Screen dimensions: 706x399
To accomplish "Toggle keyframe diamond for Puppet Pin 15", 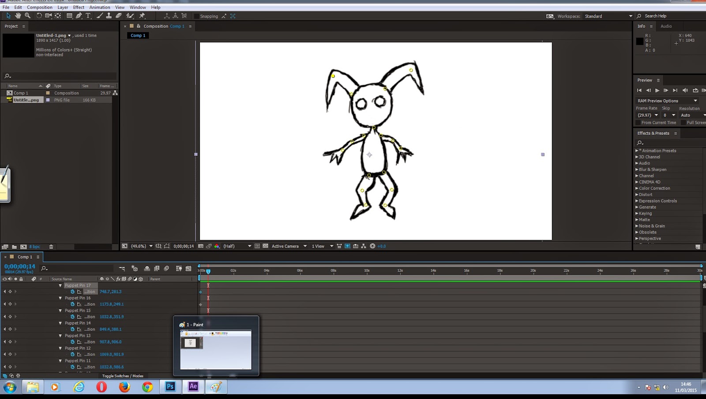I will pyautogui.click(x=10, y=317).
